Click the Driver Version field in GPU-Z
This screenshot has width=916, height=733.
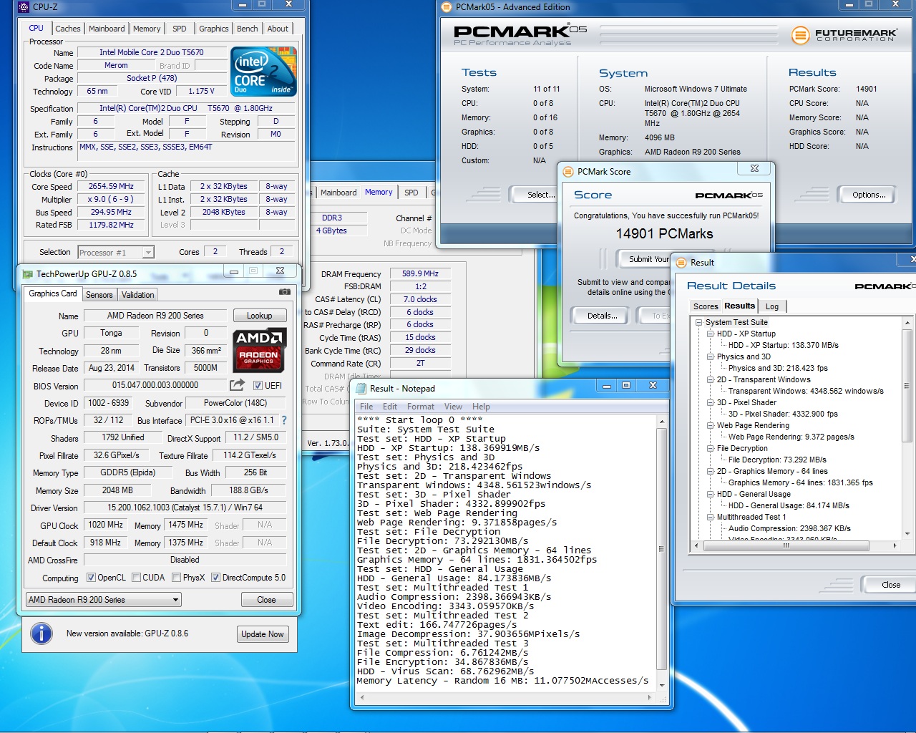tap(185, 508)
